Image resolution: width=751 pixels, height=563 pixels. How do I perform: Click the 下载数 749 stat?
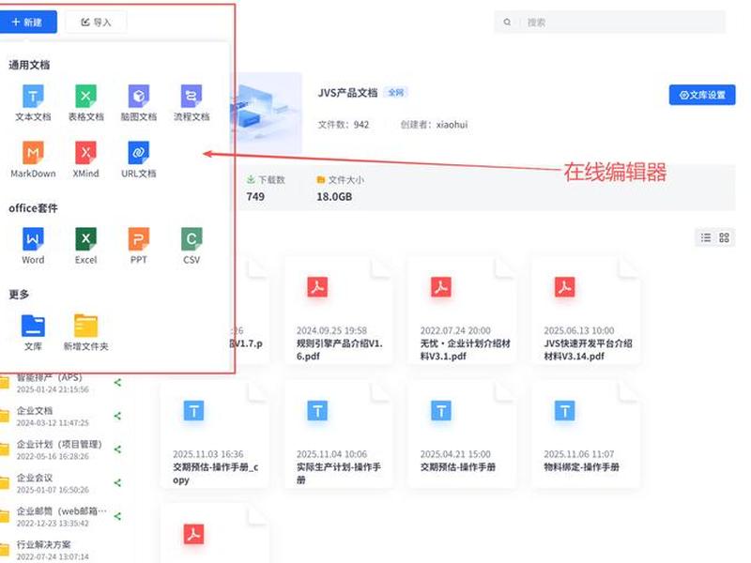pos(266,189)
